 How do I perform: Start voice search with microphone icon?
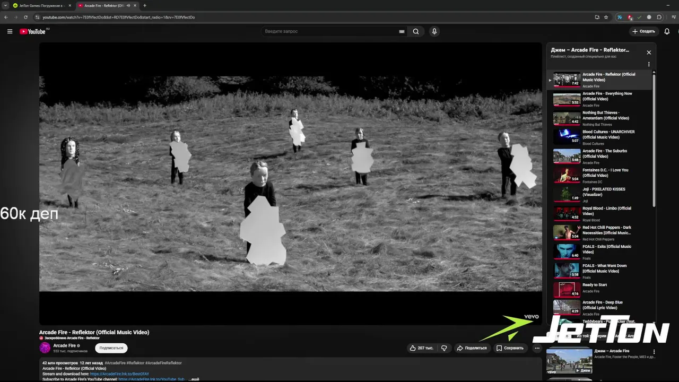click(x=434, y=31)
